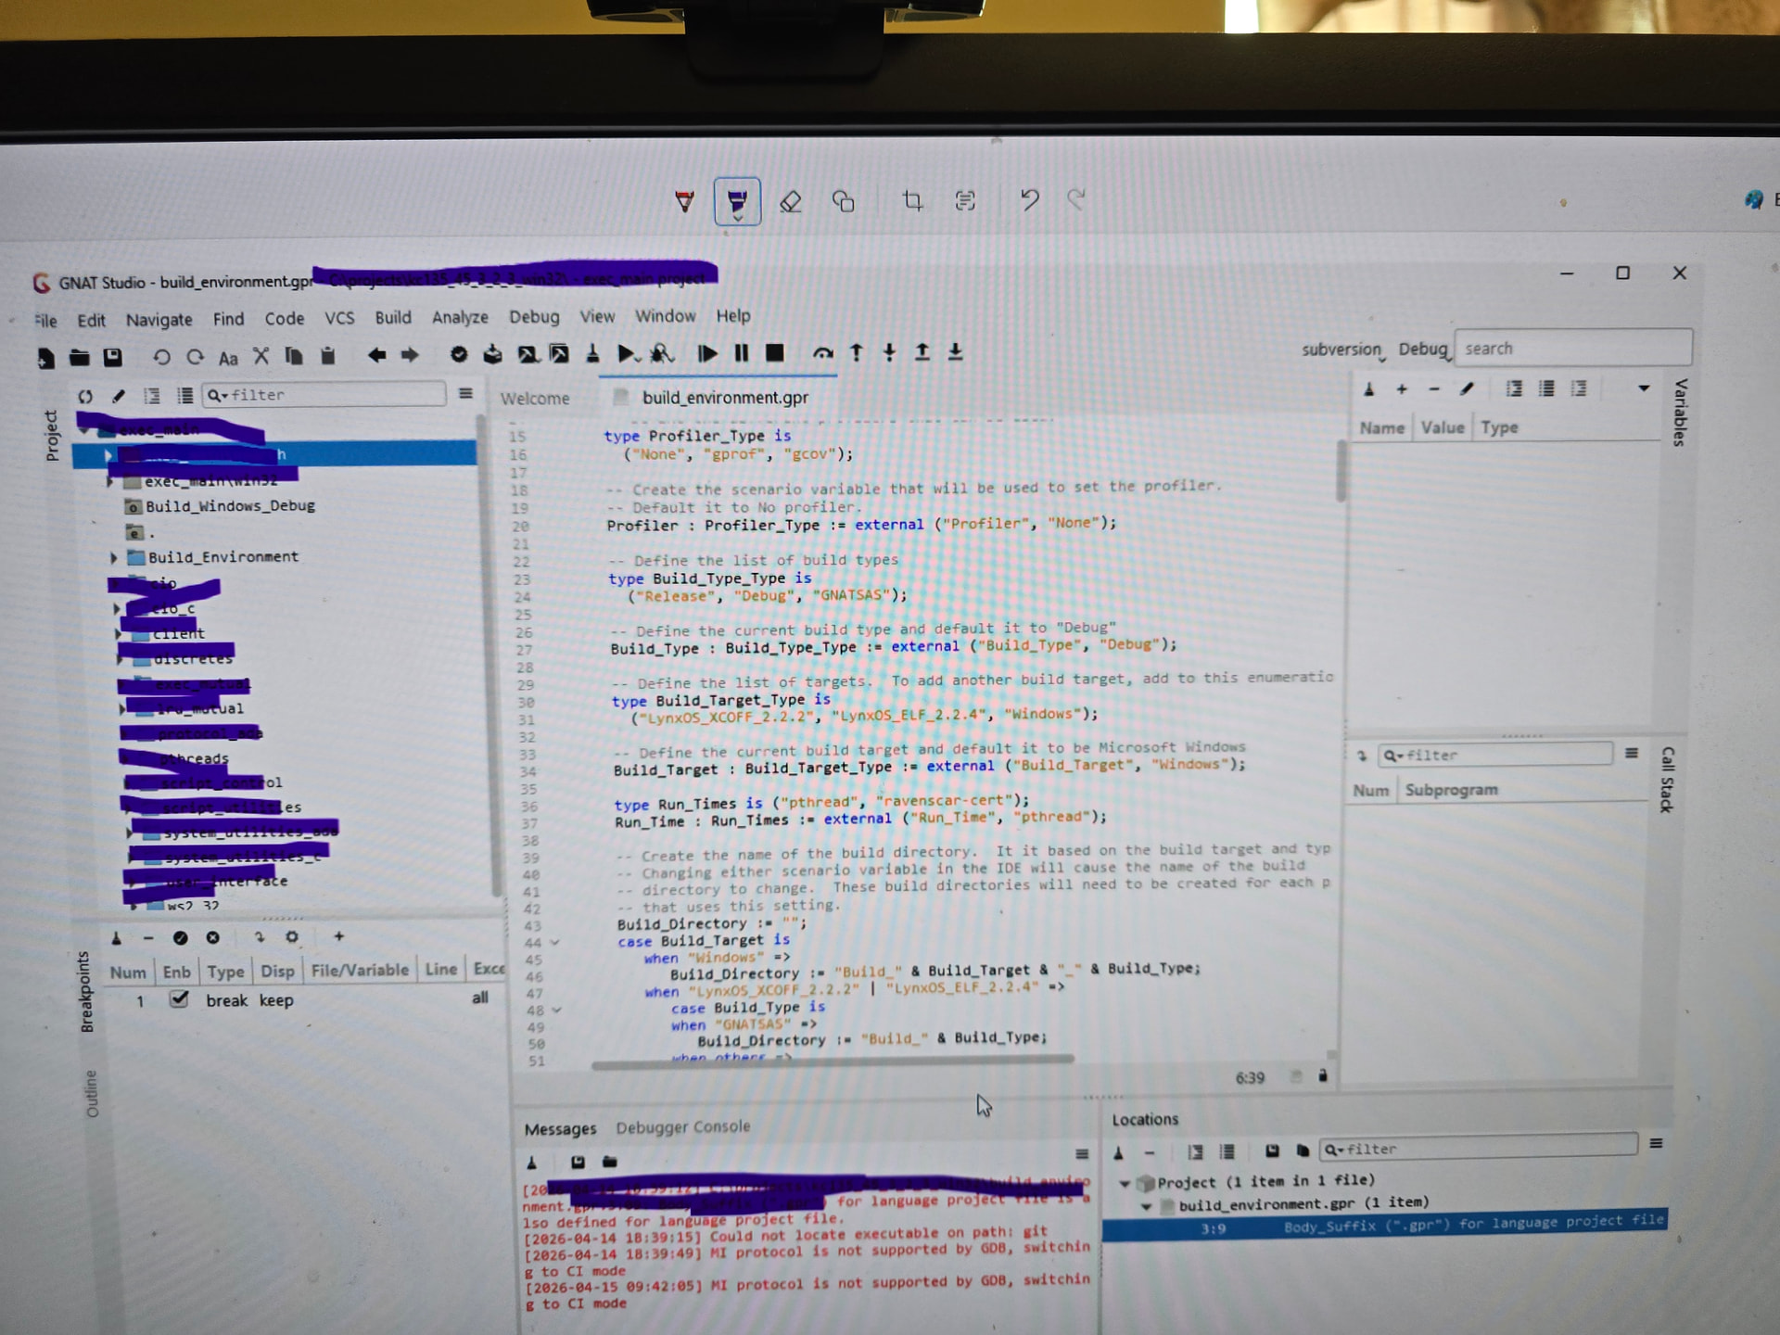The image size is (1780, 1335).
Task: Select the Build_Windows_Debug tree item
Action: (230, 506)
